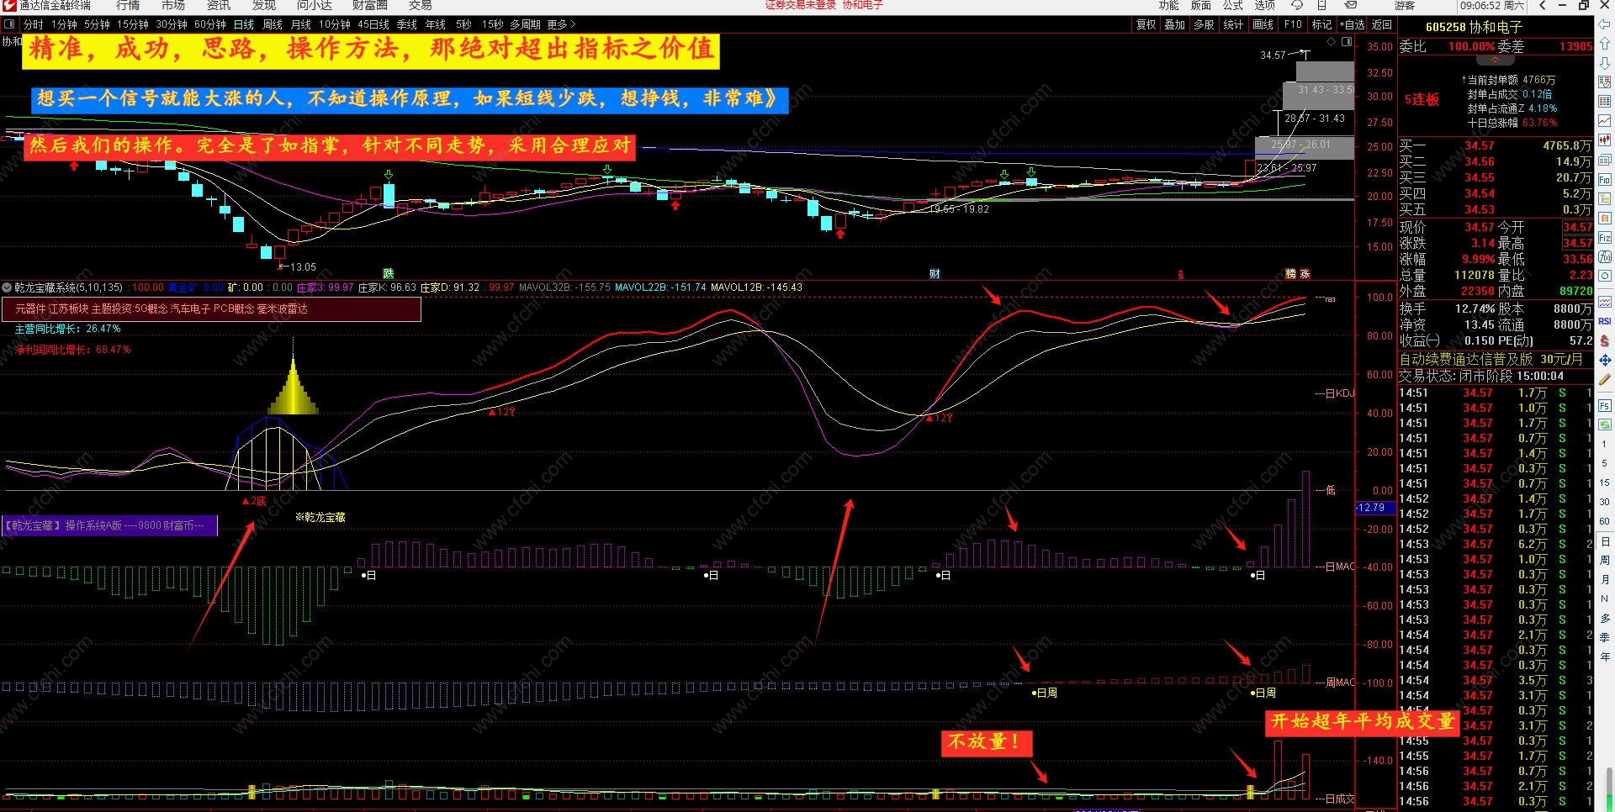Open the colored grid table icon in sidebar
This screenshot has height=812, width=1615.
[x=1605, y=102]
